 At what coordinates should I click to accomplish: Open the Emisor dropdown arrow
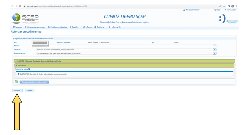tap(215, 46)
